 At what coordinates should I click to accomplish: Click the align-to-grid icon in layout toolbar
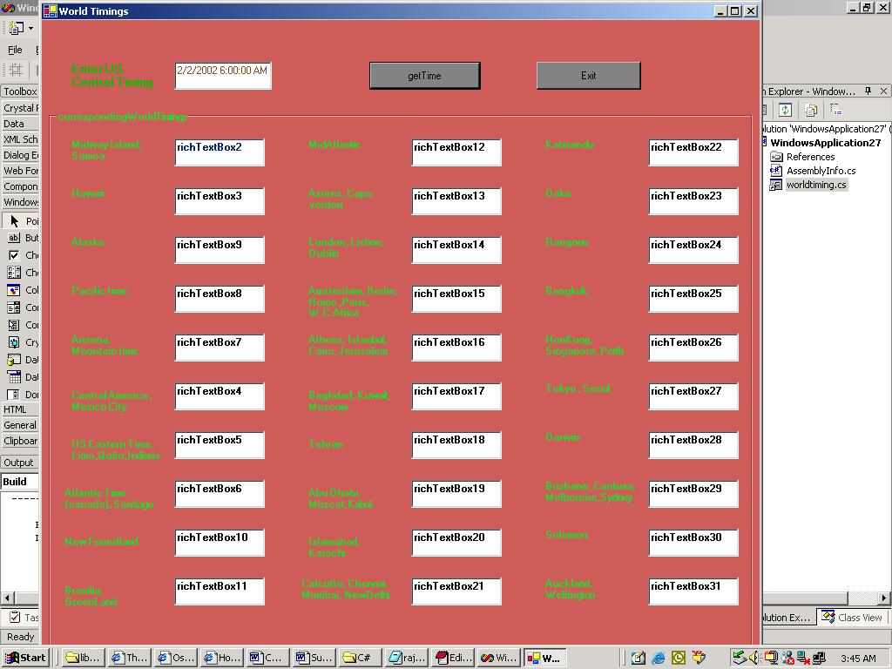[x=16, y=70]
